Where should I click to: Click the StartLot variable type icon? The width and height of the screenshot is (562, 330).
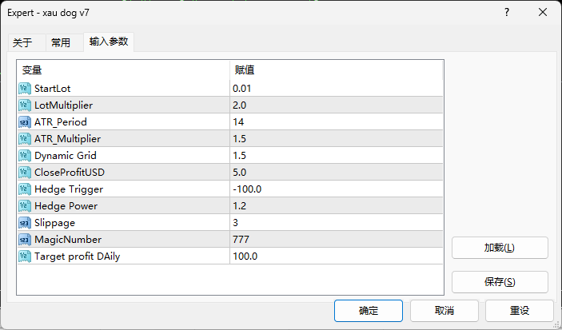pos(25,88)
